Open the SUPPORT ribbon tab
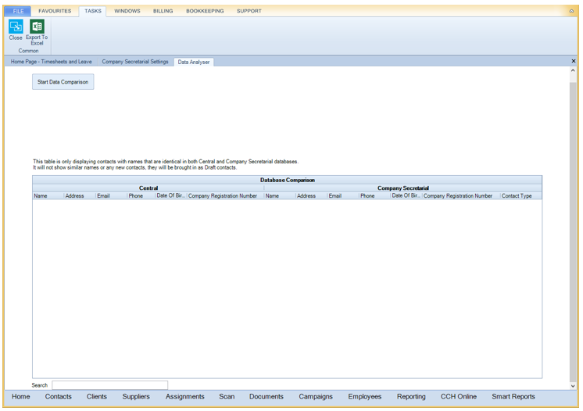The height and width of the screenshot is (411, 583). [249, 11]
